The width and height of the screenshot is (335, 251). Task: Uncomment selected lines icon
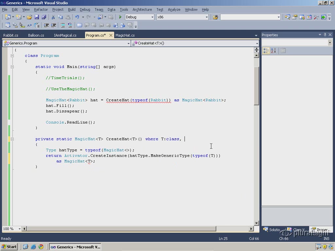click(x=70, y=25)
